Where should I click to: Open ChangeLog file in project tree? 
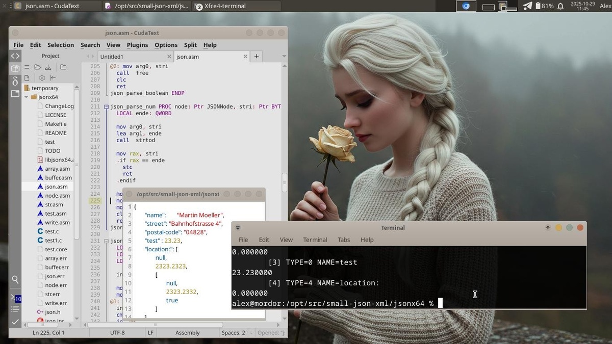pos(59,106)
